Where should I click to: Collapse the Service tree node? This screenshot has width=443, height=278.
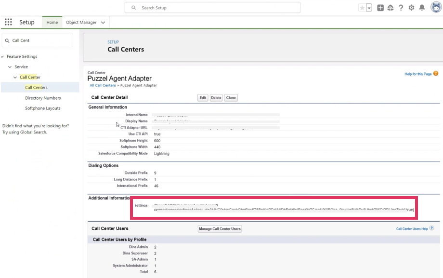click(10, 67)
